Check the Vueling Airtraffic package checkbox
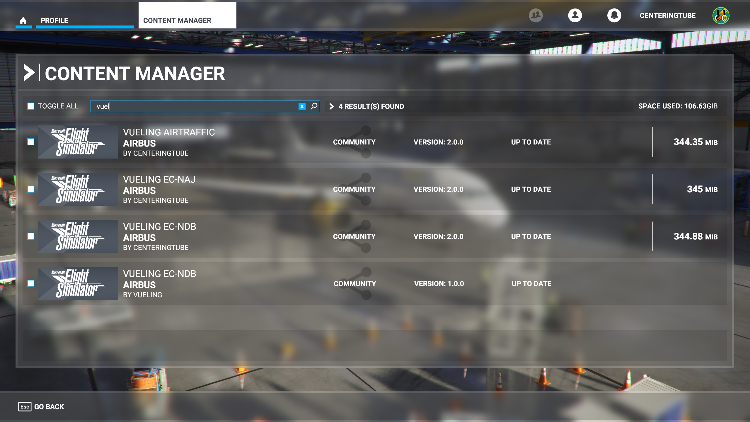The image size is (750, 422). click(x=31, y=142)
